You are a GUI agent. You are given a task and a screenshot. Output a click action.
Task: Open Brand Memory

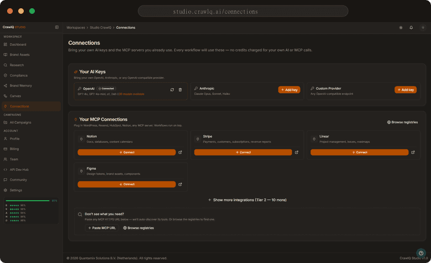pos(31,85)
